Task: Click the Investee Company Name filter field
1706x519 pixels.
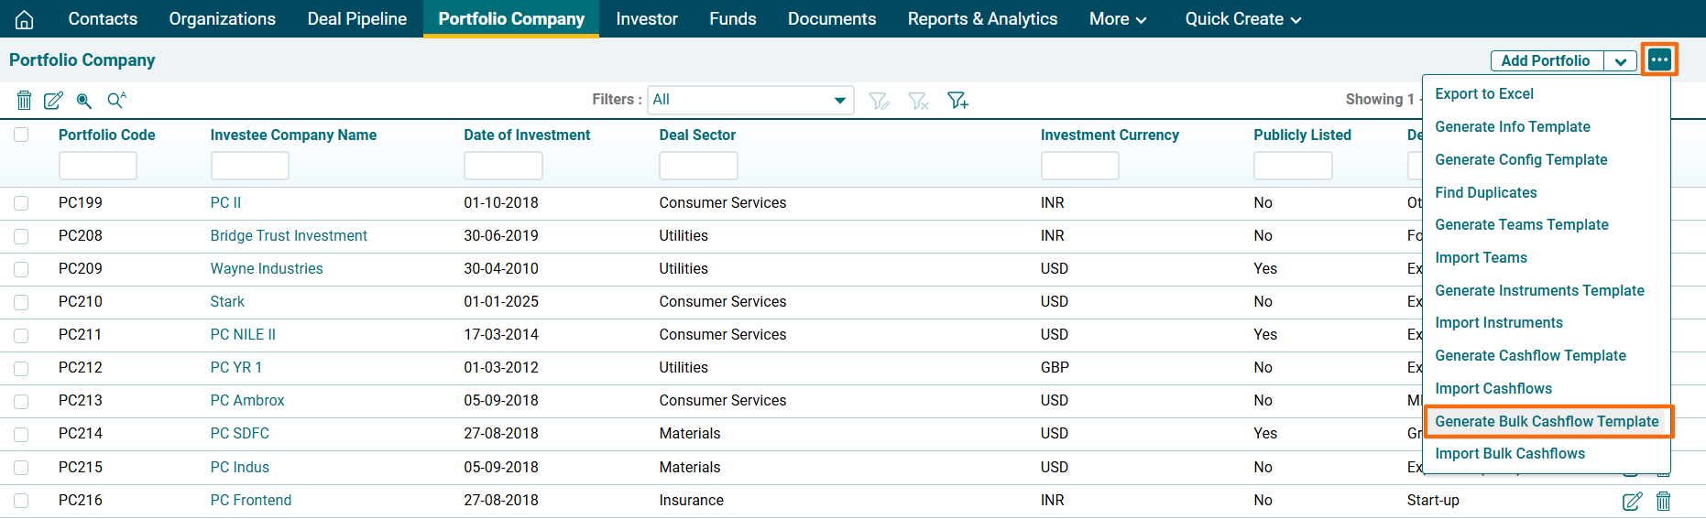Action: [249, 166]
